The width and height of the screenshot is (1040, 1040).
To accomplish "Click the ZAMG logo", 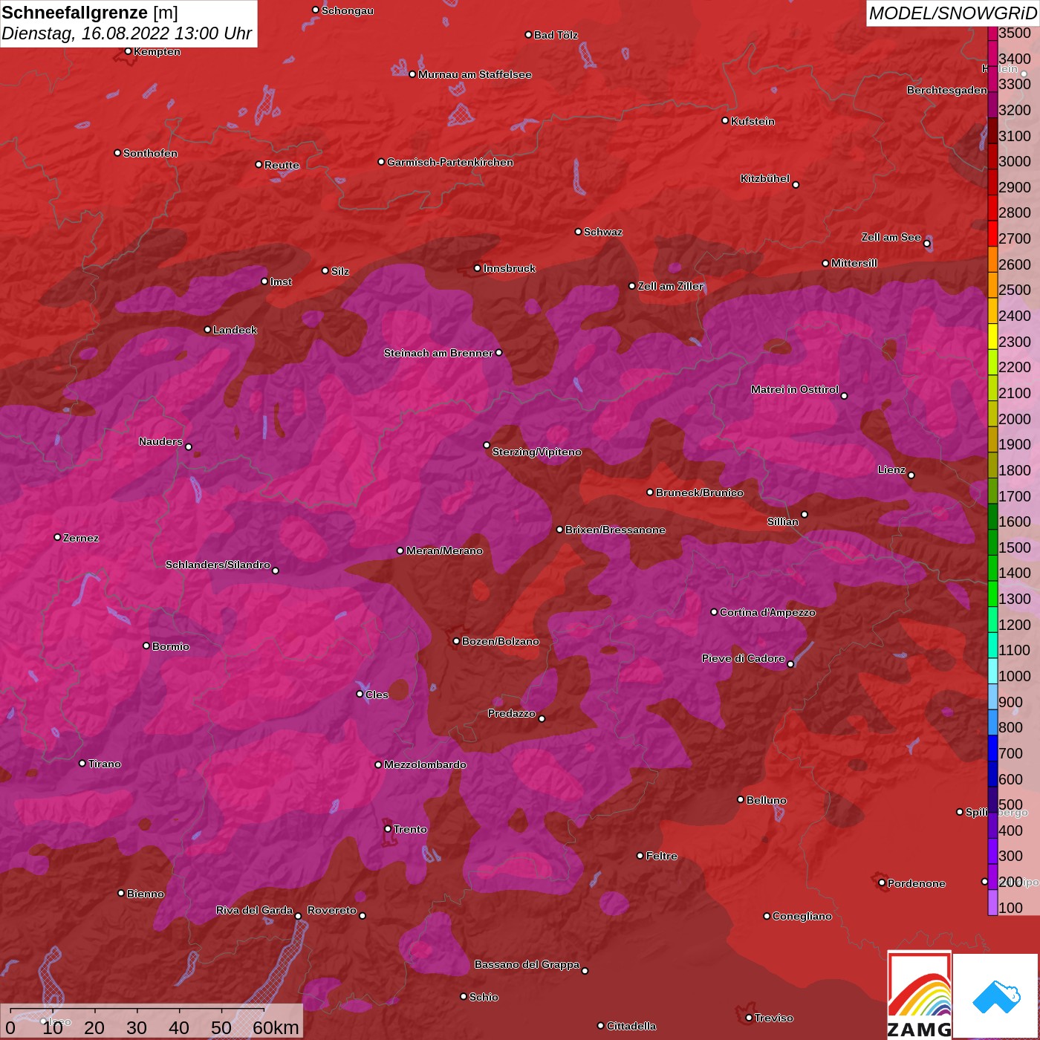I will coord(920,995).
